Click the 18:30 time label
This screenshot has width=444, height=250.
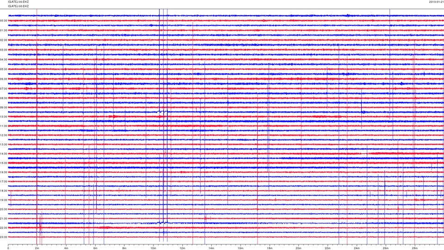click(3, 191)
